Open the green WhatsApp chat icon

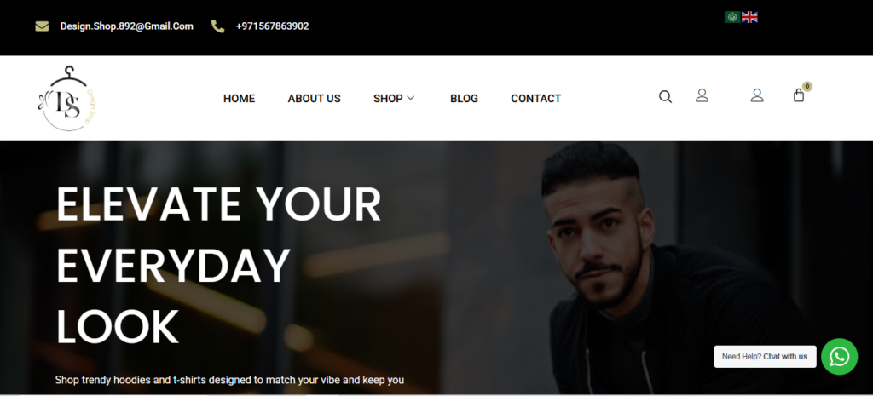(x=839, y=357)
